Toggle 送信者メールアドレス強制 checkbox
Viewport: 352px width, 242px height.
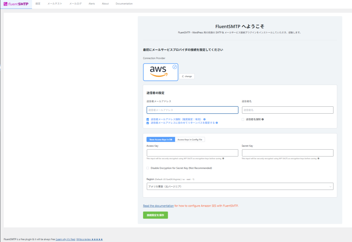tap(148, 119)
